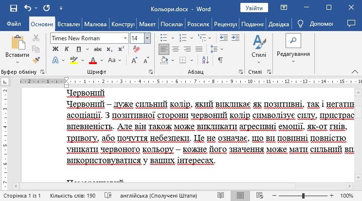The width and height of the screenshot is (362, 201).
Task: Click the Sort A-Я icon
Action: click(205, 60)
